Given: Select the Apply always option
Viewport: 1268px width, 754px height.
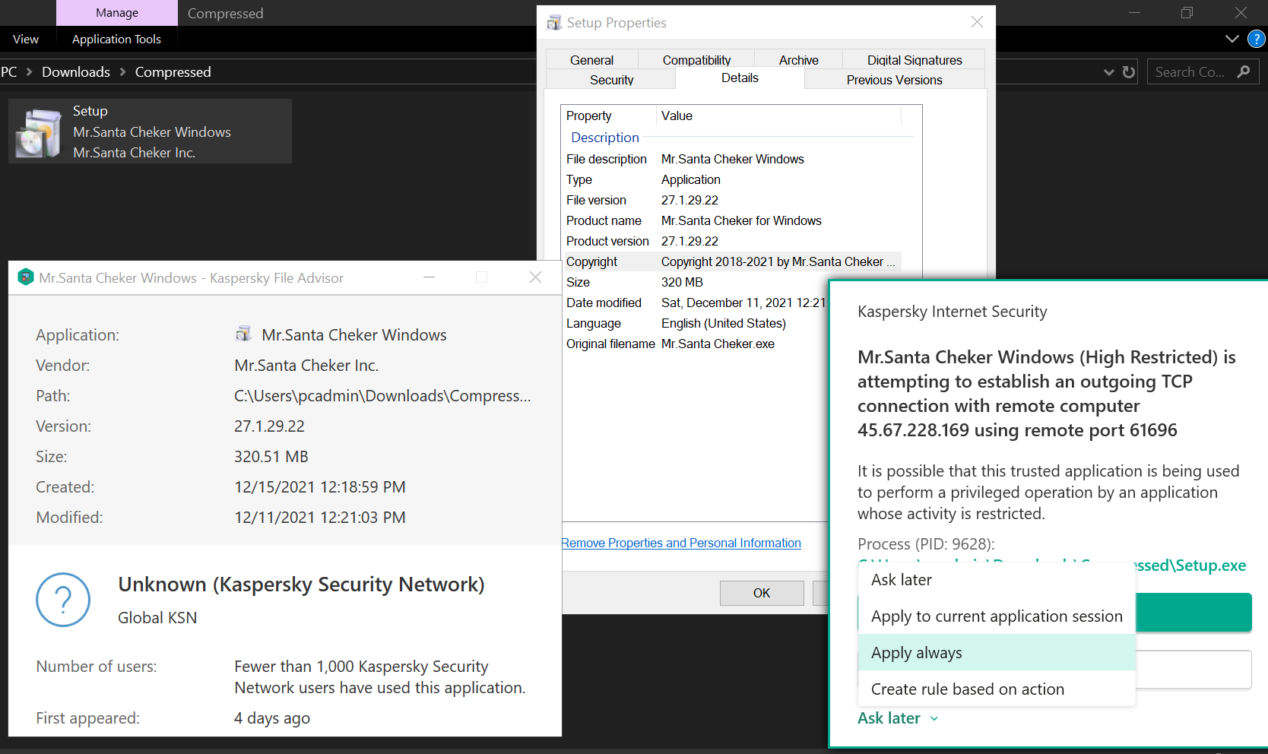Looking at the screenshot, I should pyautogui.click(x=997, y=653).
